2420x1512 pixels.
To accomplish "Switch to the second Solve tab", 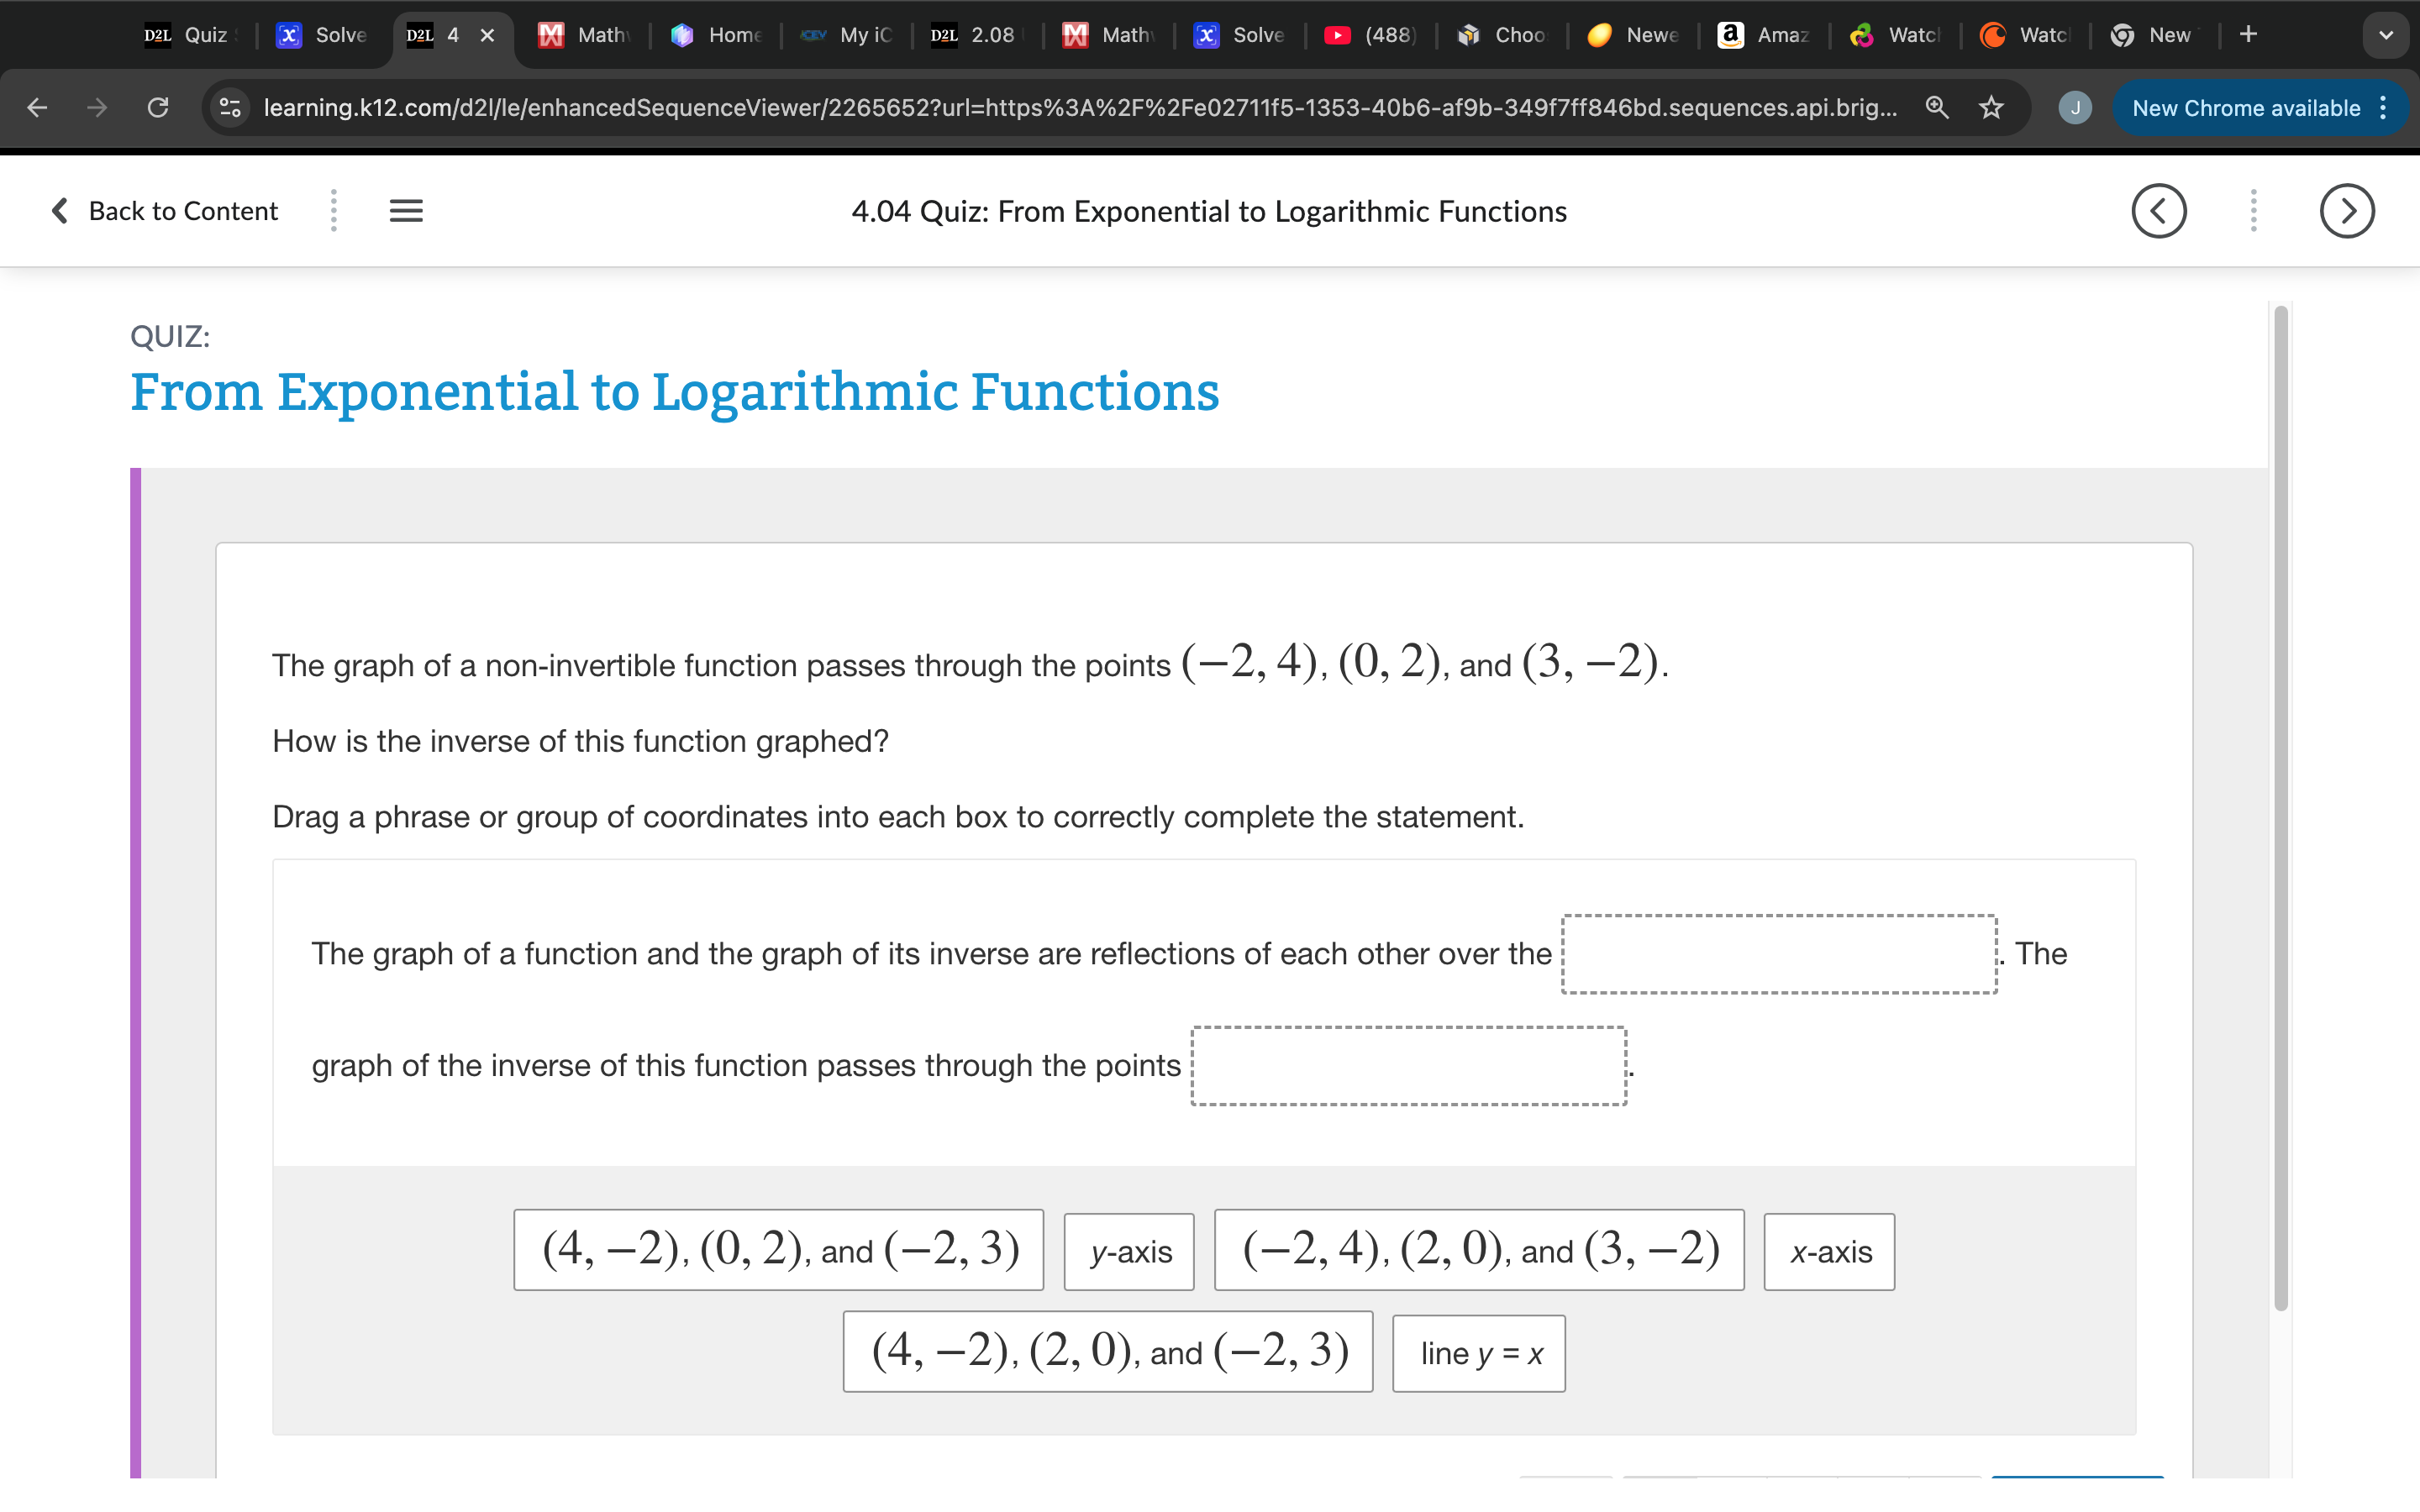I will pyautogui.click(x=1240, y=35).
